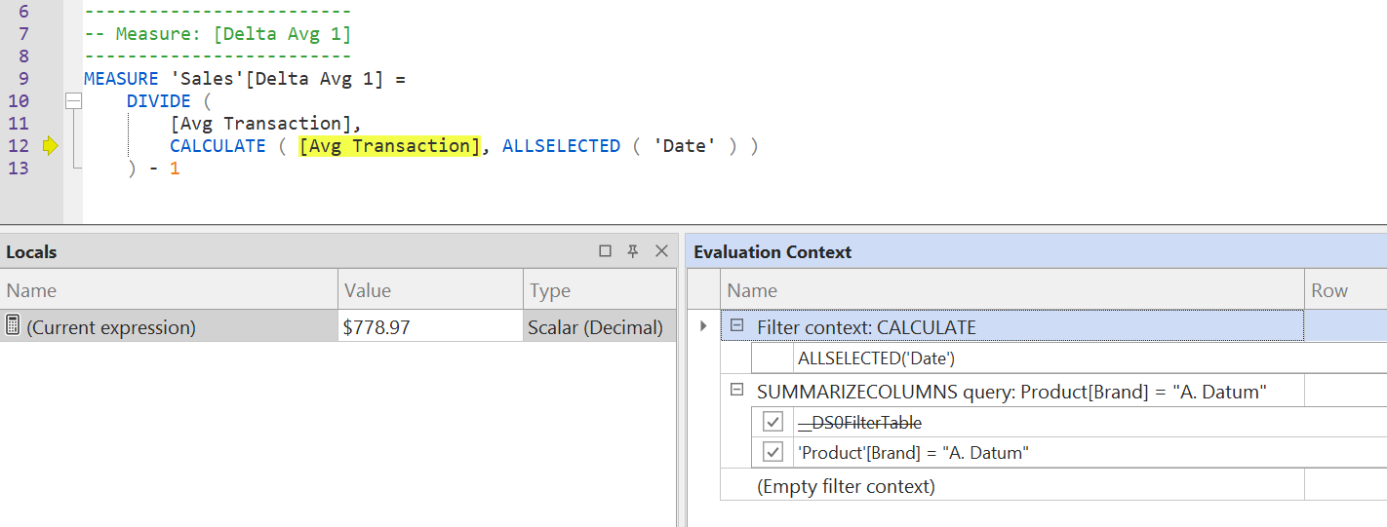
Task: Click the Type column header in Locals
Action: [x=599, y=290]
